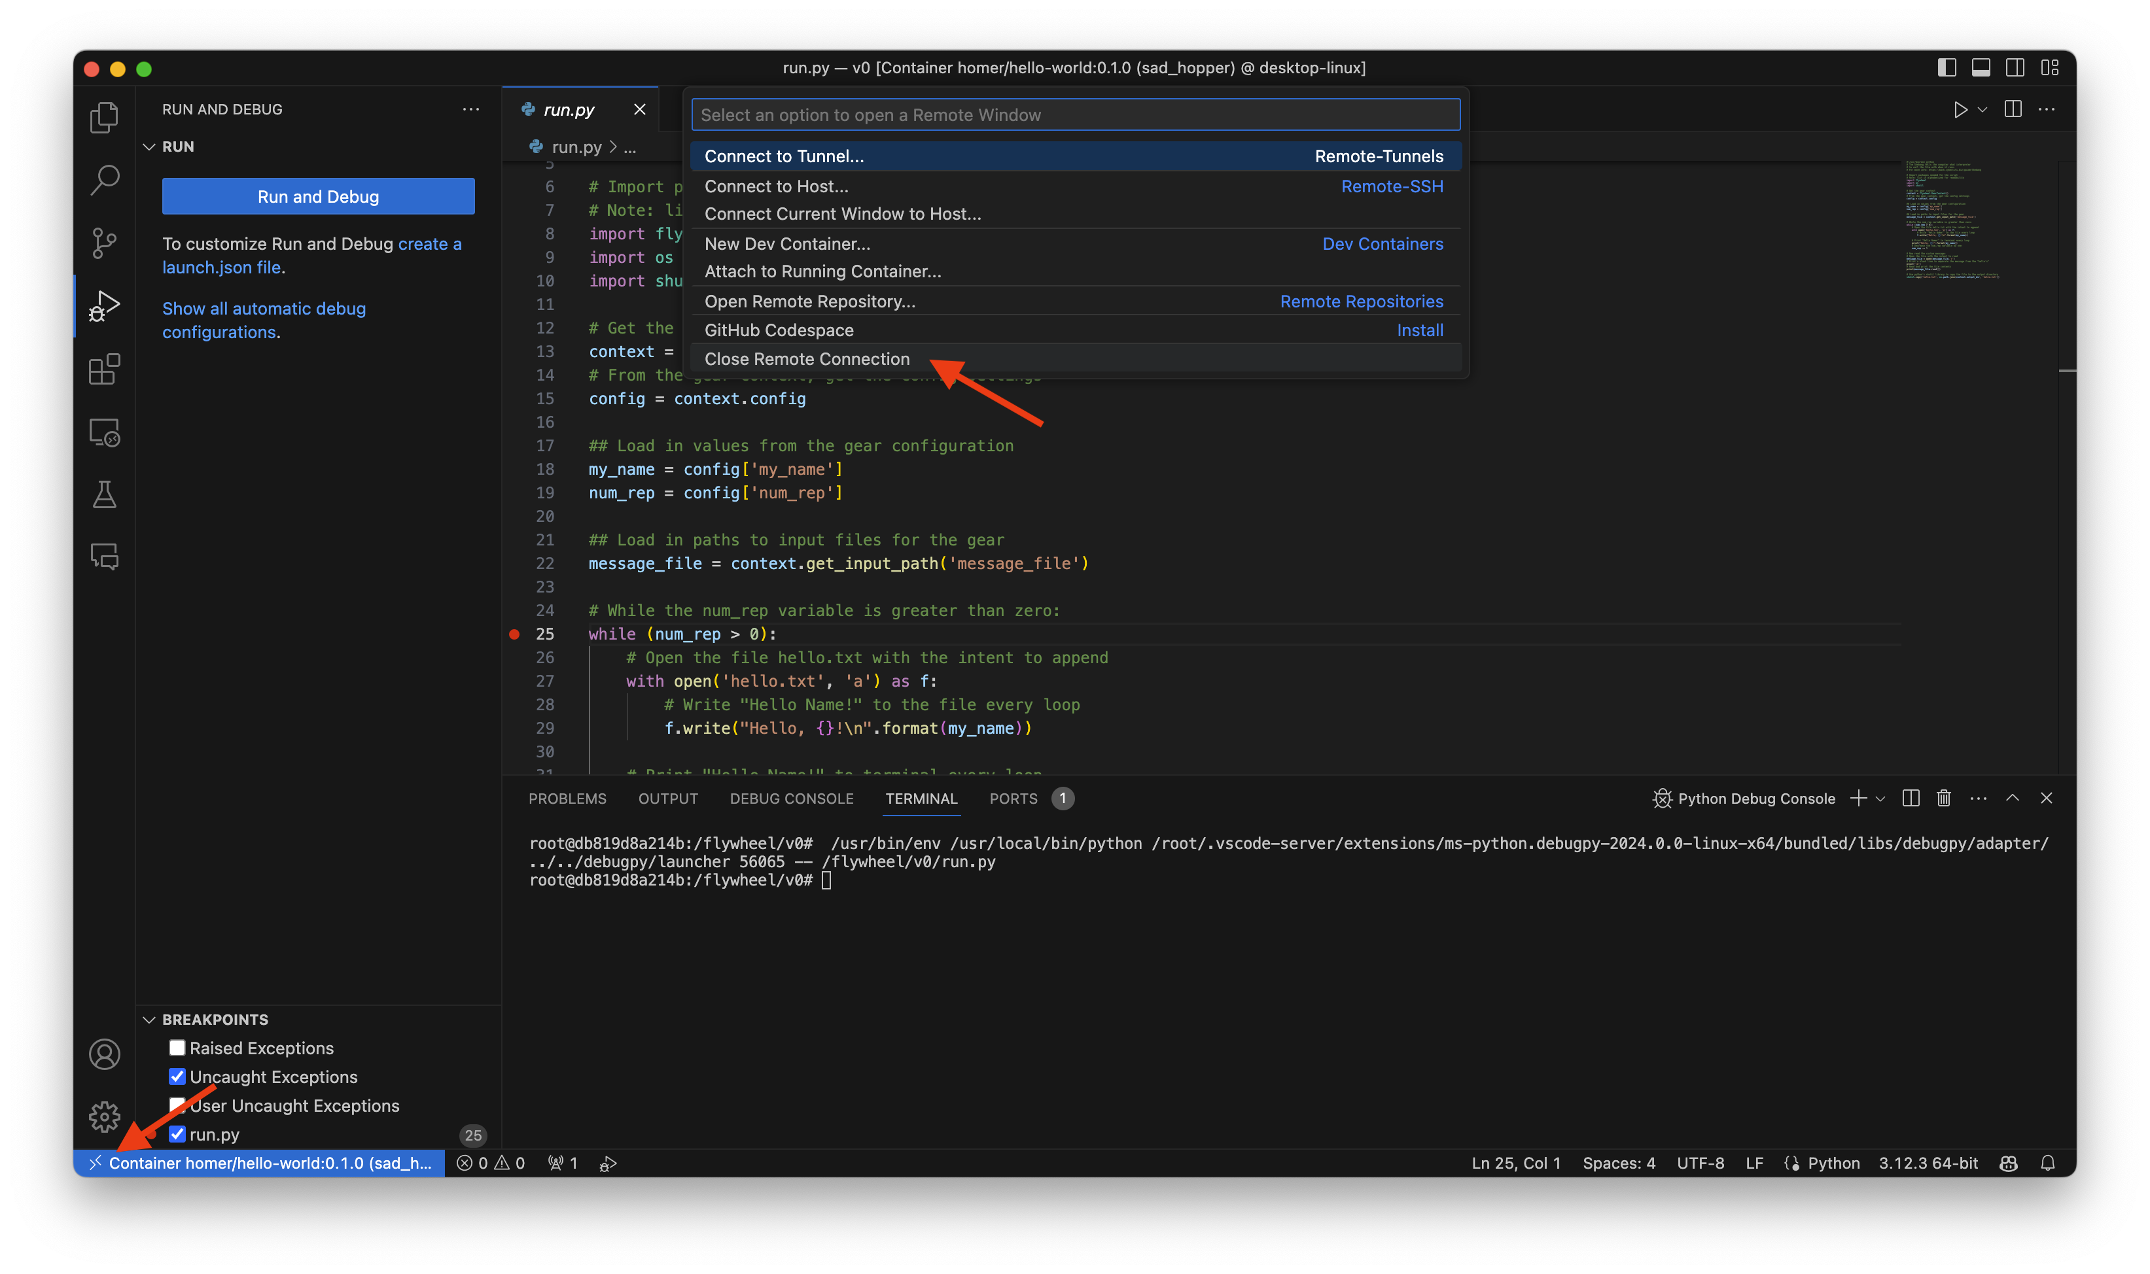Open run button dropdown arrow
Screen dimensions: 2150x1274
tap(1982, 110)
